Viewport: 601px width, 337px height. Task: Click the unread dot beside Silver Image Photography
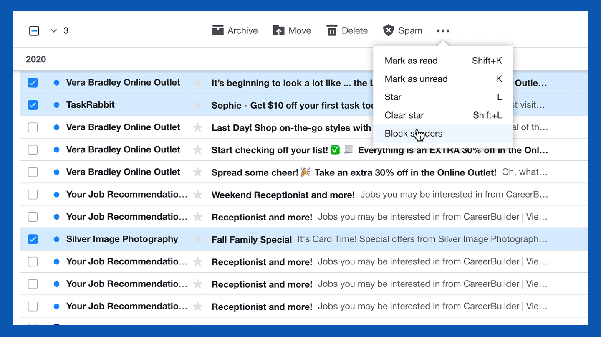[56, 239]
